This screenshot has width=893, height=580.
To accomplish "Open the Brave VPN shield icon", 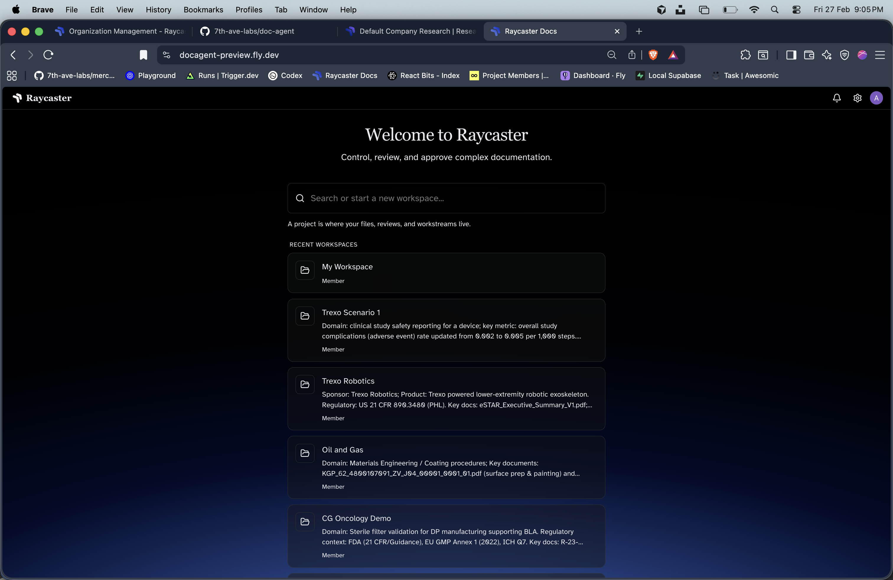I will point(844,55).
